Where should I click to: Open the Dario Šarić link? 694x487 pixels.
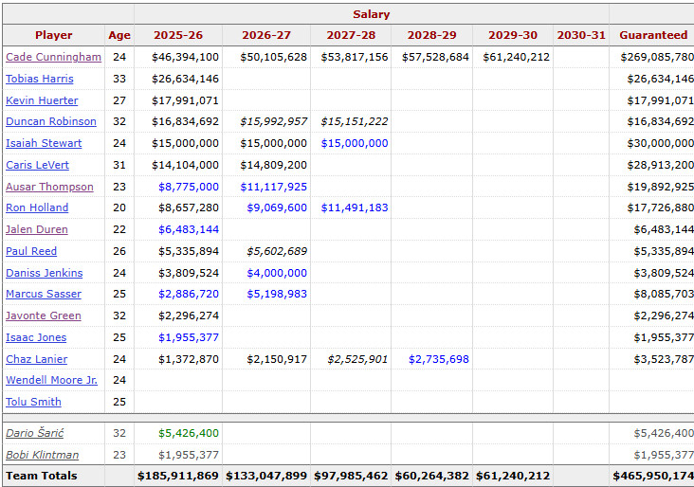[34, 433]
